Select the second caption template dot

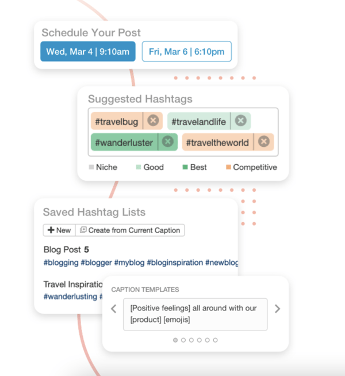point(183,340)
